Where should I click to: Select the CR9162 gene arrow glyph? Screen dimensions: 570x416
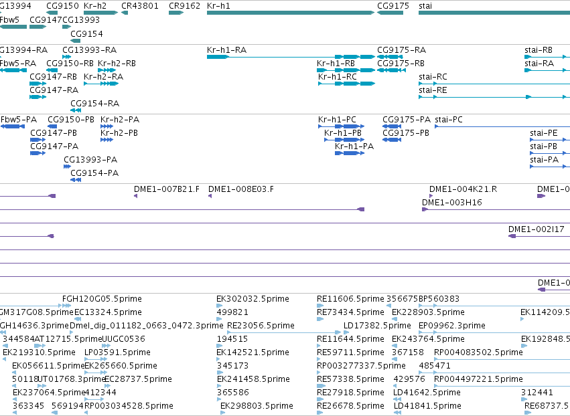[176, 13]
